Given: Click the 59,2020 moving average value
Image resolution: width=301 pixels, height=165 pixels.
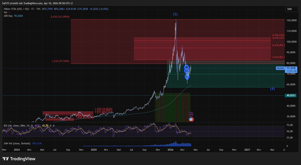Looking at the screenshot, I should point(19,16).
